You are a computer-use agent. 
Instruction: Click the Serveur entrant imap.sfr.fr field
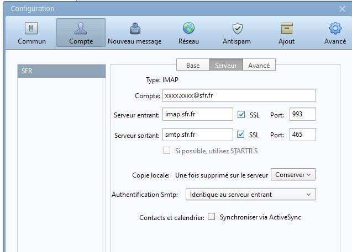(x=197, y=115)
